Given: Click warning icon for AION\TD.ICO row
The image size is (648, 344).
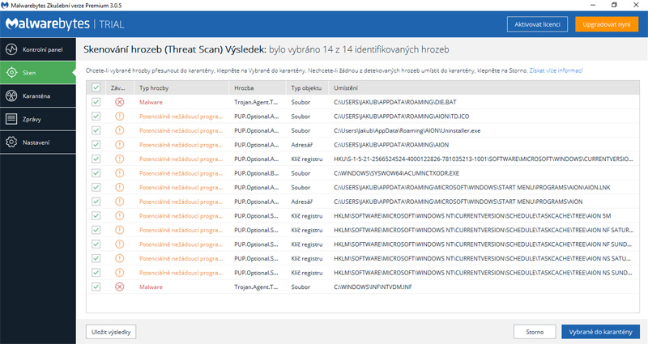Looking at the screenshot, I should 119,116.
